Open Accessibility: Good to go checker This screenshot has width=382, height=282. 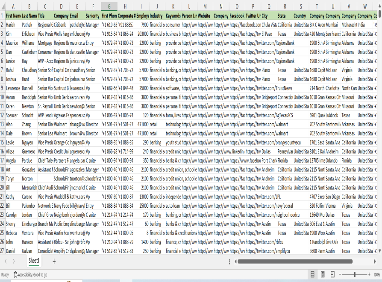30,275
